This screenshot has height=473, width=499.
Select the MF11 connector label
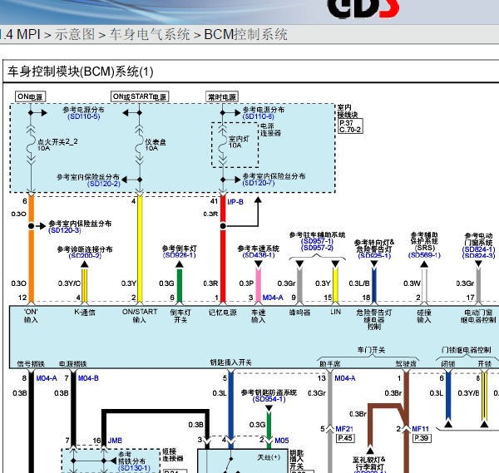420,429
